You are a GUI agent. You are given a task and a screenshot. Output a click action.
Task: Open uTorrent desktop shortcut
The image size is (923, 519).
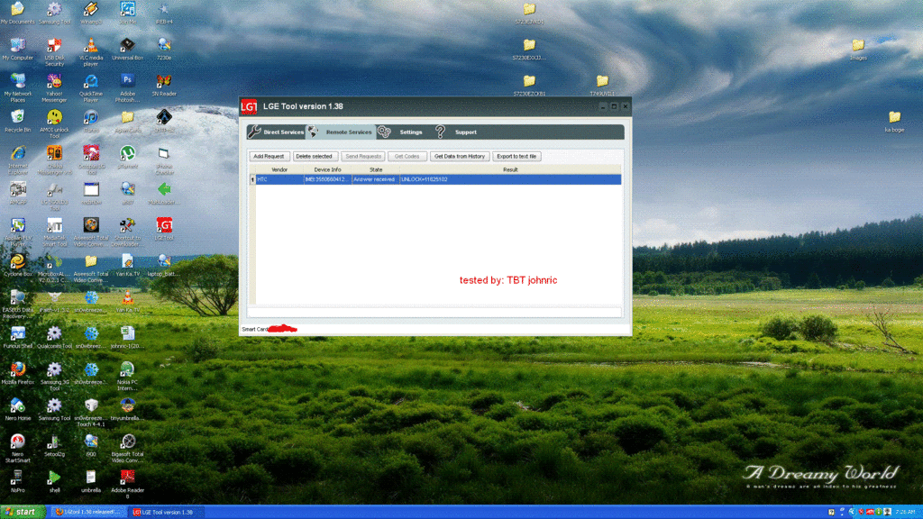[127, 157]
